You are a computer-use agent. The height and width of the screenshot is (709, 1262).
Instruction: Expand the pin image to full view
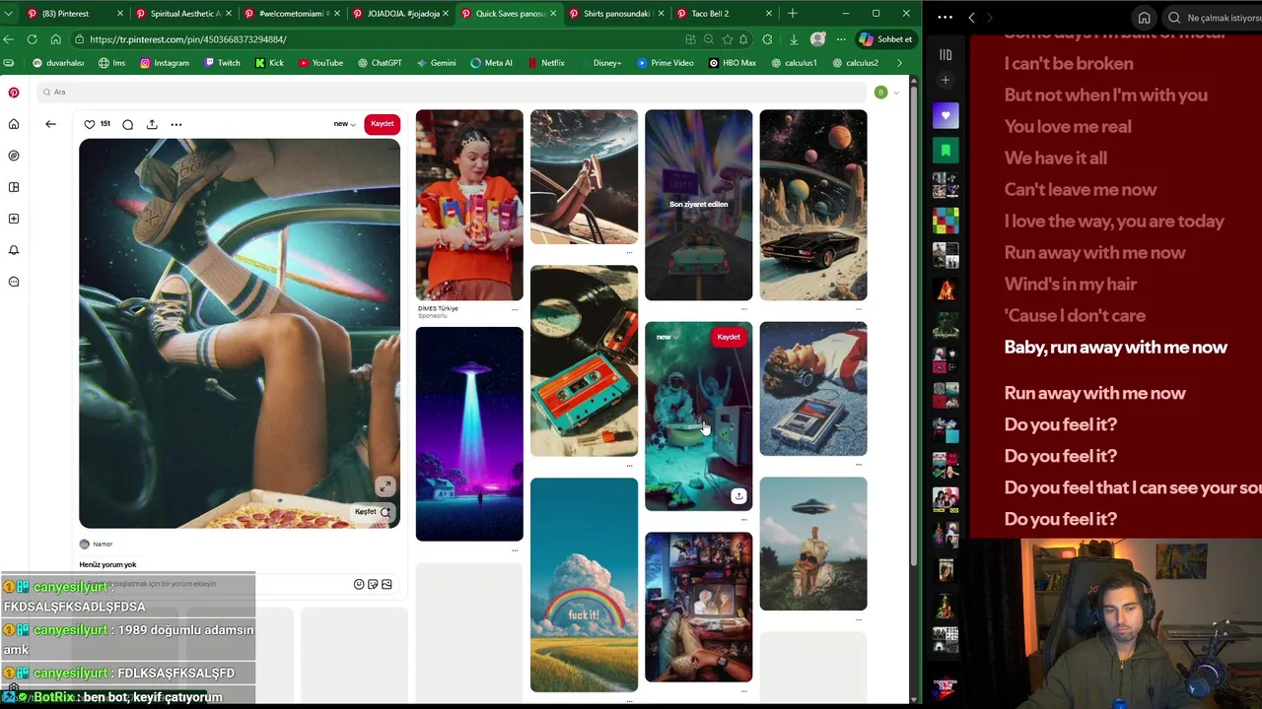(x=386, y=486)
